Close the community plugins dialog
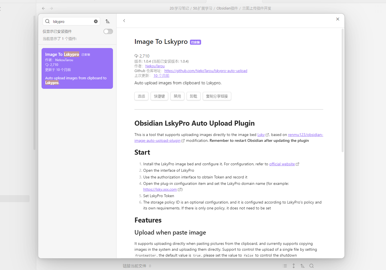The width and height of the screenshot is (386, 270). click(337, 19)
